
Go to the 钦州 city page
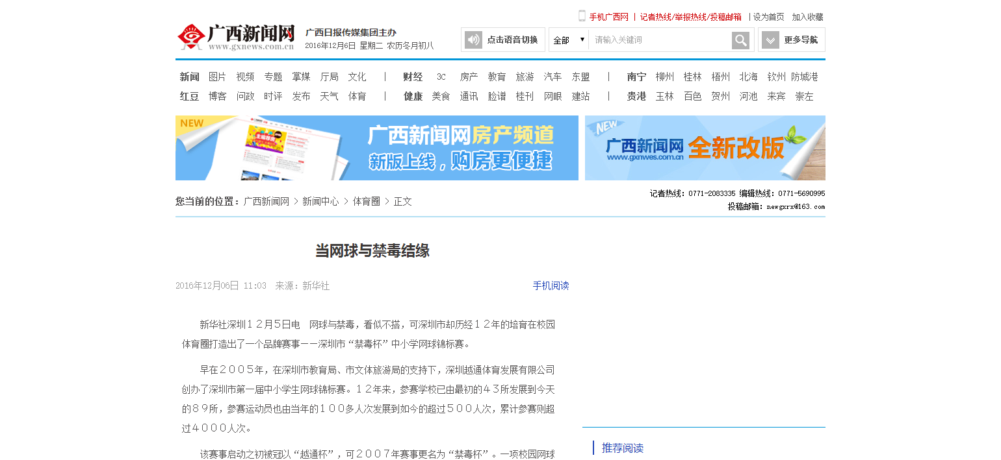point(777,77)
